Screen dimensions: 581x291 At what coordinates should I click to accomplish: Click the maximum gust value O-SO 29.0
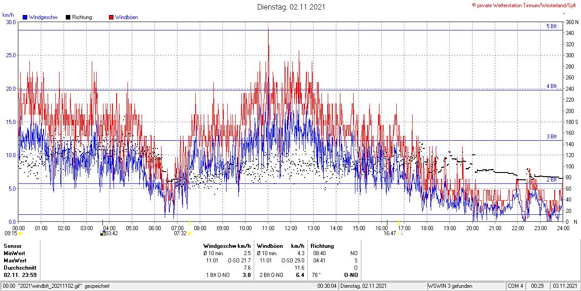[x=293, y=261]
